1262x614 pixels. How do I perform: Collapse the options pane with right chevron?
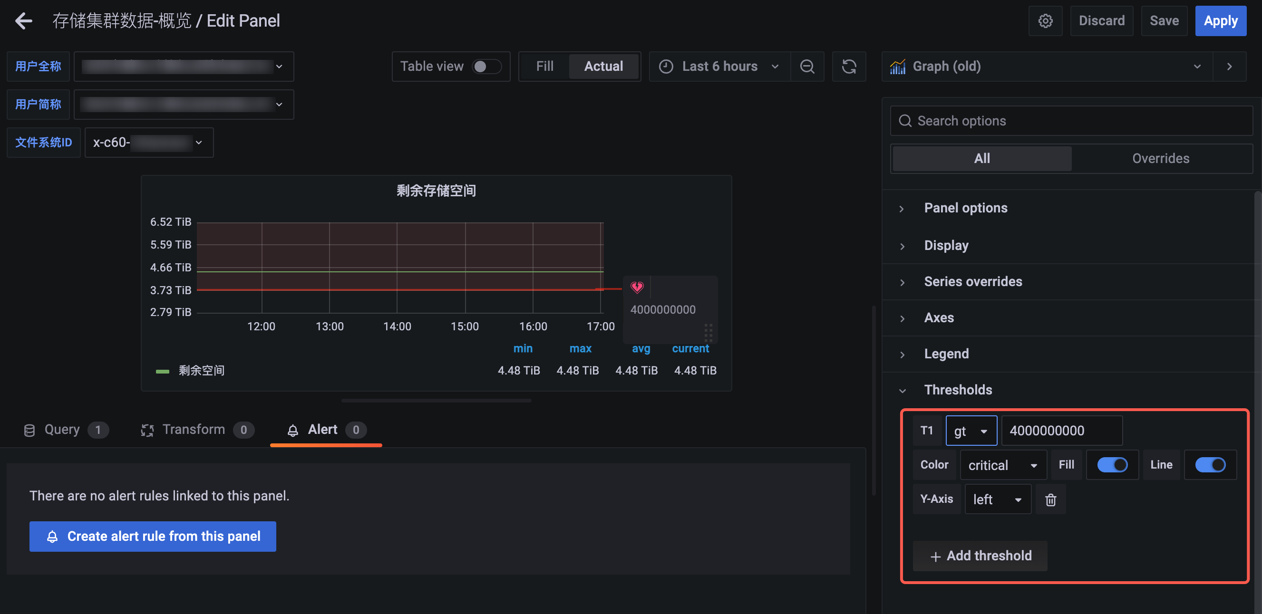(1229, 66)
